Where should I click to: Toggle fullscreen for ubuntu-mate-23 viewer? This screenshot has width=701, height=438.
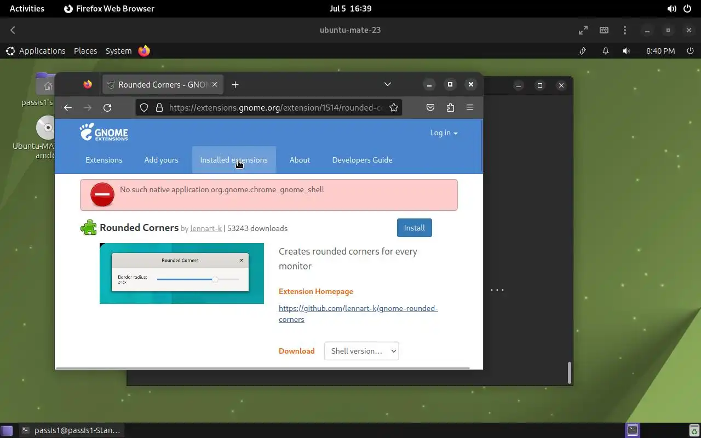point(583,30)
